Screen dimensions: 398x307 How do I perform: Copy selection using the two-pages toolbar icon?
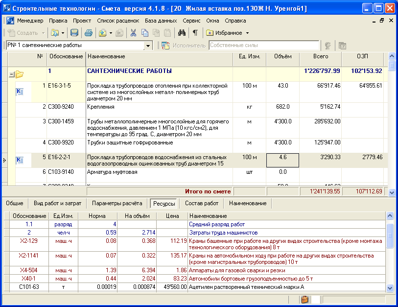[145, 33]
